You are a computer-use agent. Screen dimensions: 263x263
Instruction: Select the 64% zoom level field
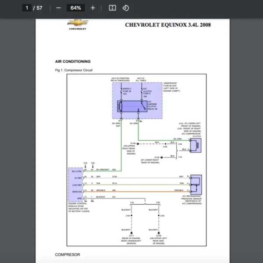[x=75, y=8]
